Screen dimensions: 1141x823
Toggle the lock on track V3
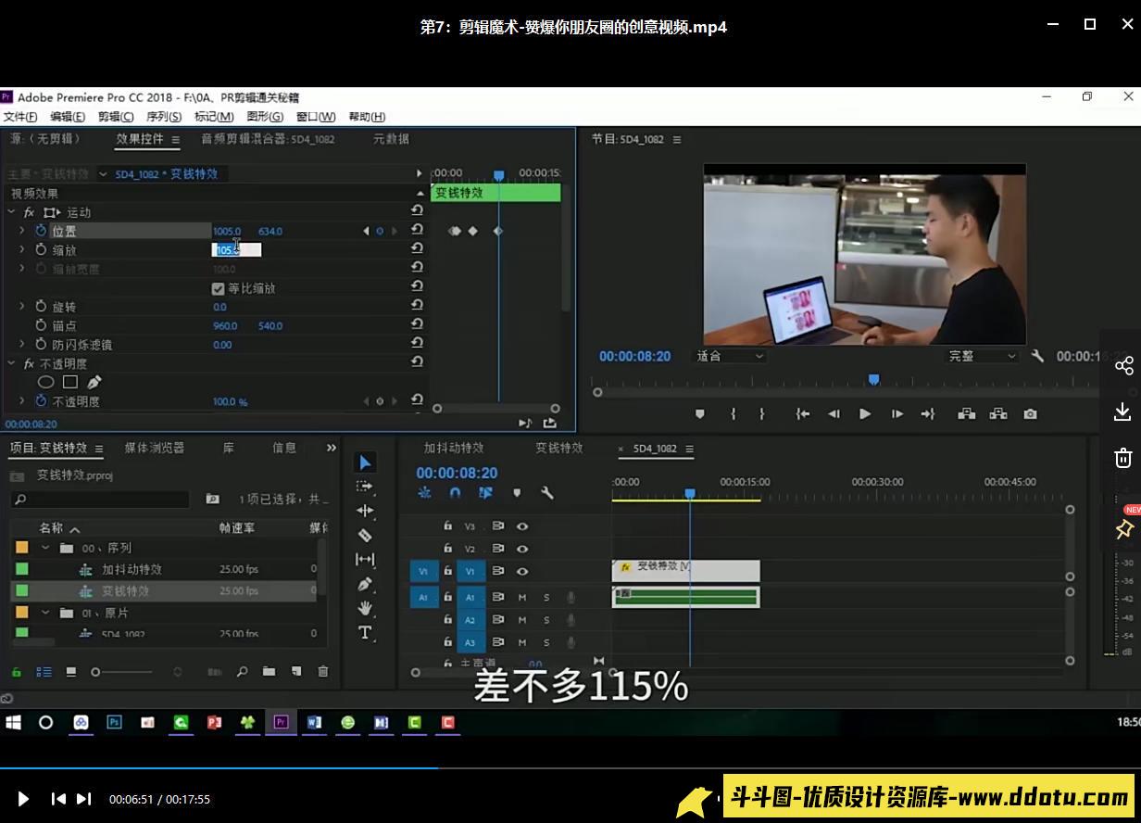pos(447,525)
